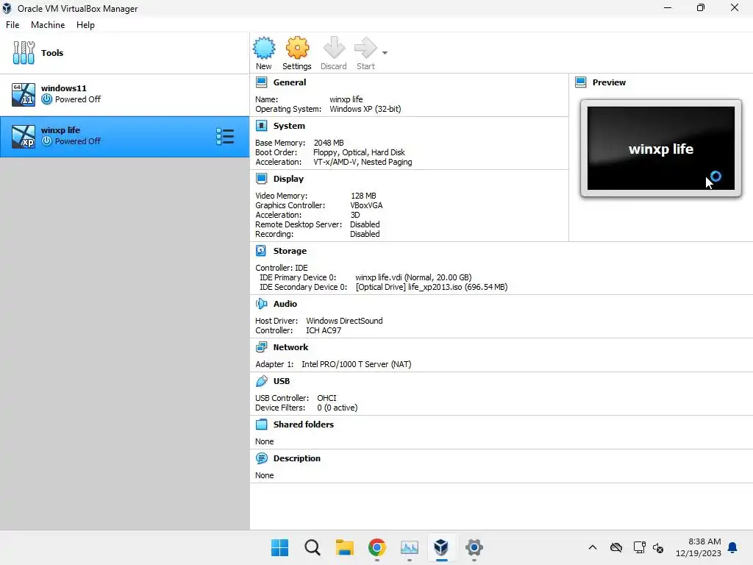Open the Machine menu

click(x=48, y=25)
